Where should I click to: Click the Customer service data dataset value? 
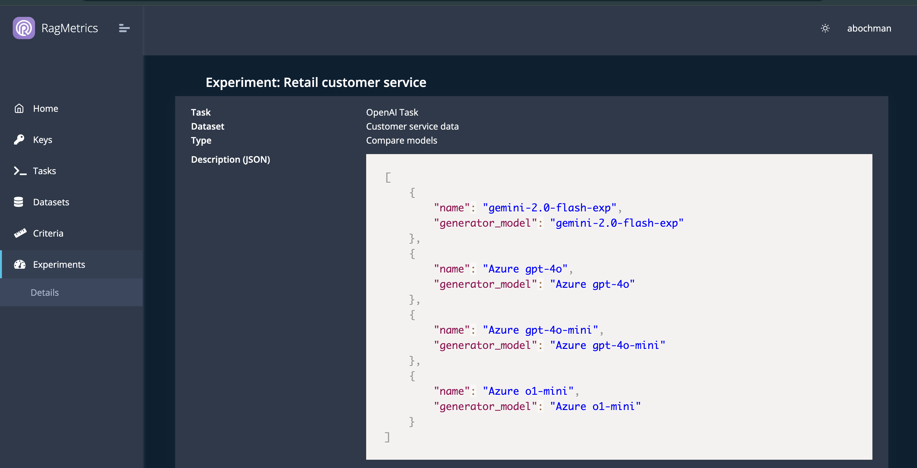pos(412,126)
